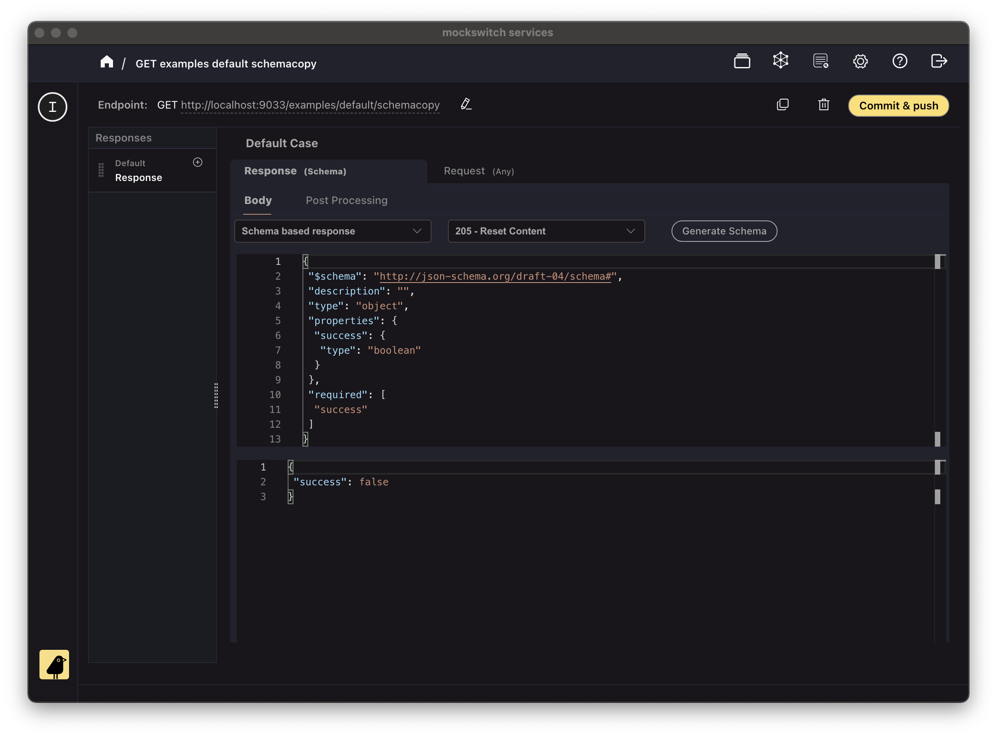The height and width of the screenshot is (737, 997).
Task: Open the collections stack icon
Action: (742, 61)
